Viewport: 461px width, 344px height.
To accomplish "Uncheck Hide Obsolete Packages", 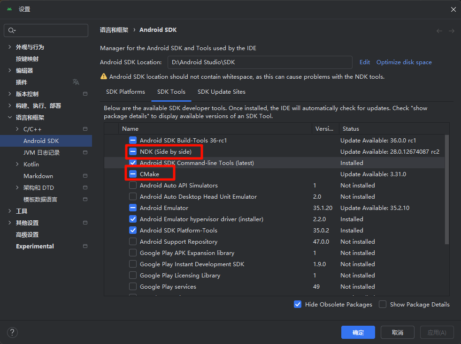I will 298,304.
